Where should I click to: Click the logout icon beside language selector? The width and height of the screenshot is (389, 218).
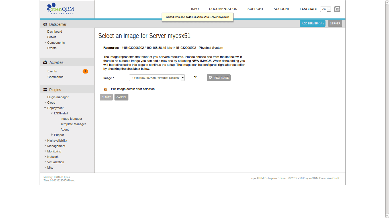tap(337, 9)
